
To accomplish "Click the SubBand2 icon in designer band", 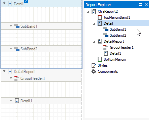I will point(17,49).
